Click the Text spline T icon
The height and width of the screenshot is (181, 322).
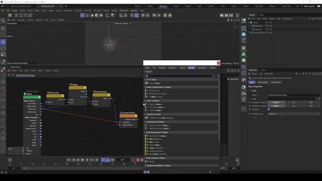pos(244,40)
